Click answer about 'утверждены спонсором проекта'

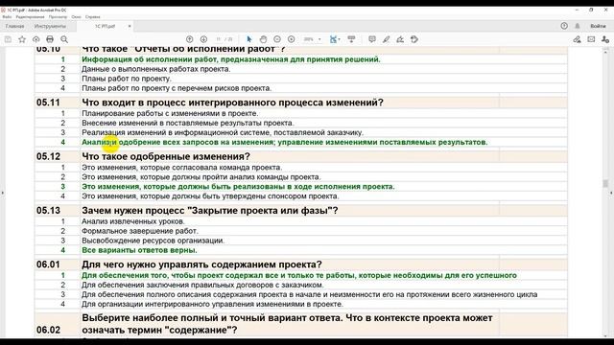pos(210,195)
